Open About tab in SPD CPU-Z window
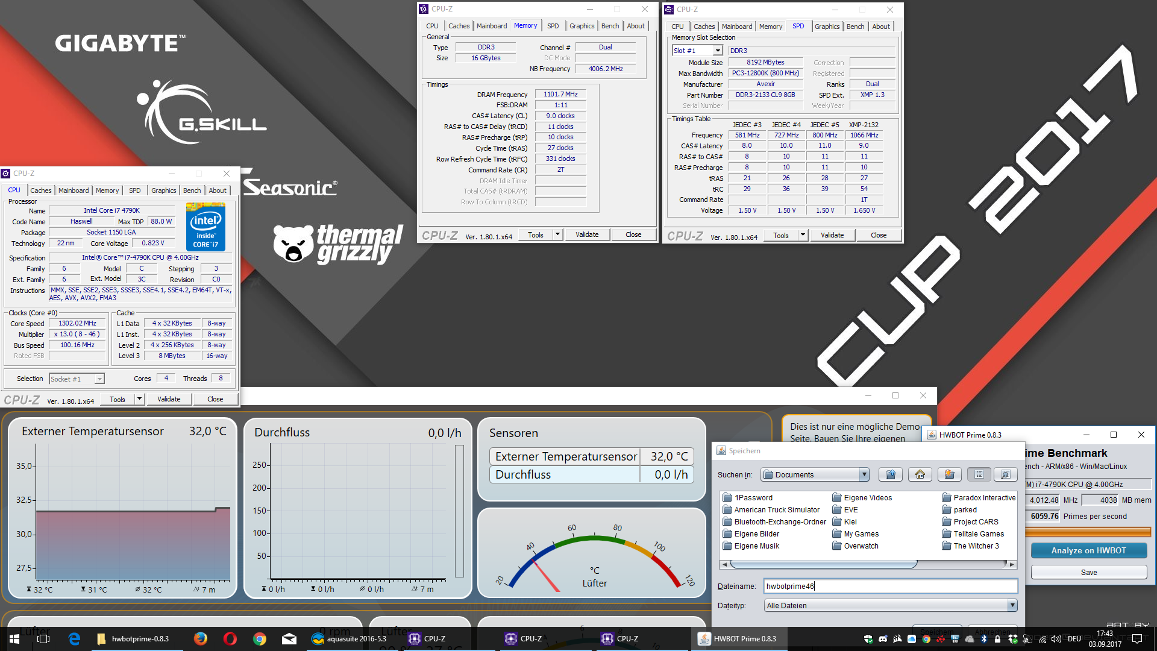1157x651 pixels. (880, 27)
